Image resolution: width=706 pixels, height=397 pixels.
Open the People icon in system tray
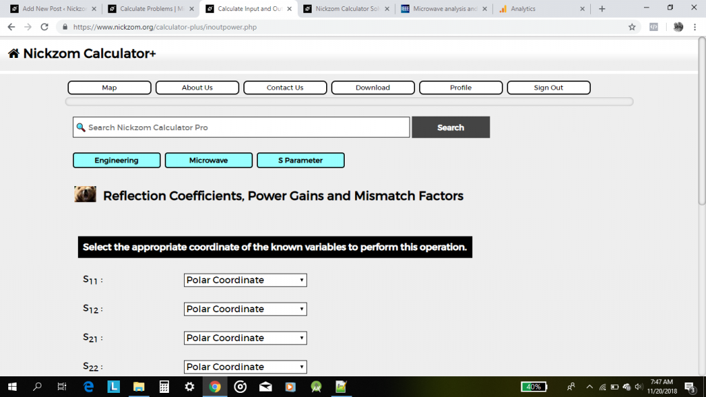pyautogui.click(x=571, y=387)
